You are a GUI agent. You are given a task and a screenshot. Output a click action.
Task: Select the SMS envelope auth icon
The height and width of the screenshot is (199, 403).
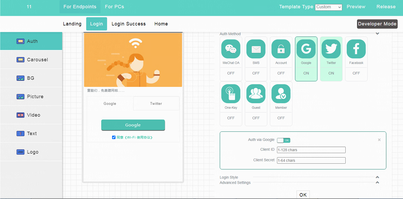pos(256,49)
